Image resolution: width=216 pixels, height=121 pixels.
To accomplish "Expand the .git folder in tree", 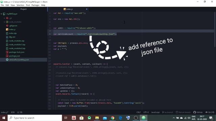I will 4,18.
